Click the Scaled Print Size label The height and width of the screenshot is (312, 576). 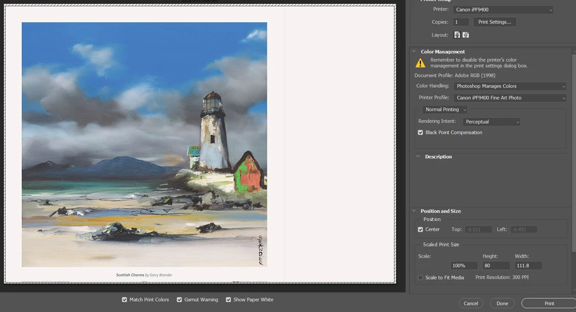pos(441,245)
